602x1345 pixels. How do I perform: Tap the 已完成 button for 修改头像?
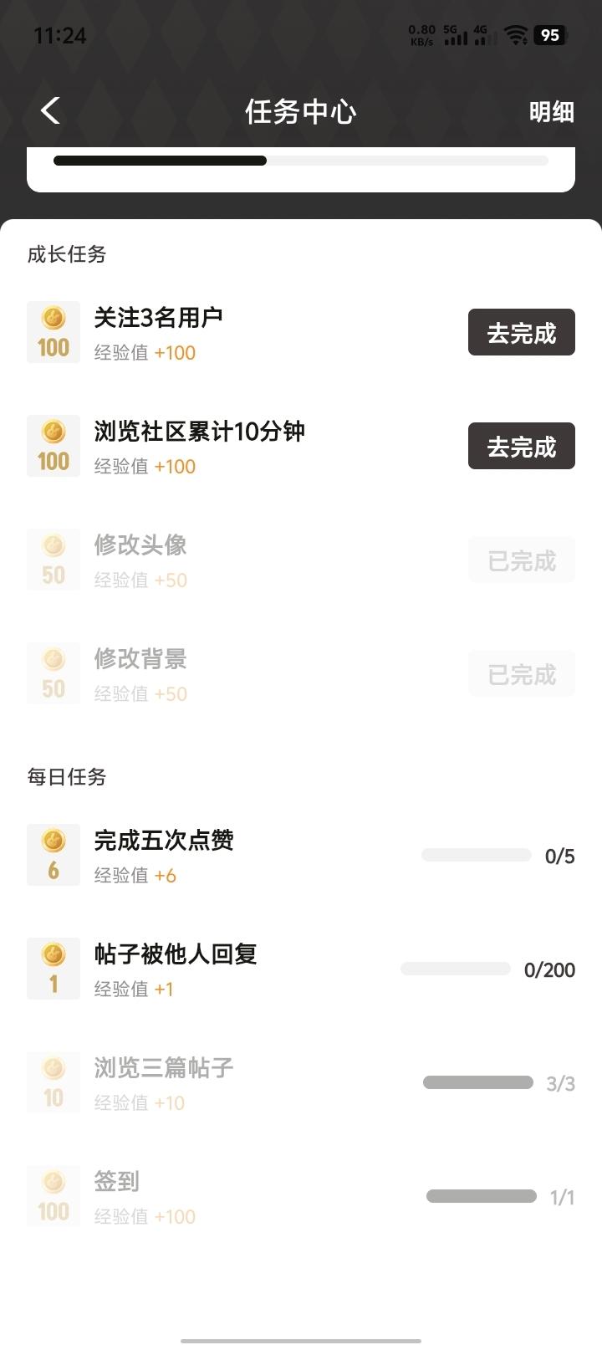coord(521,560)
